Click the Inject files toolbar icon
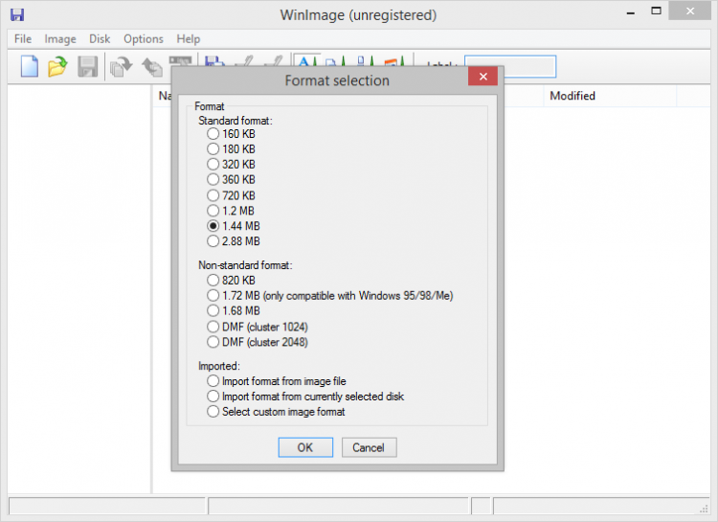 point(121,66)
